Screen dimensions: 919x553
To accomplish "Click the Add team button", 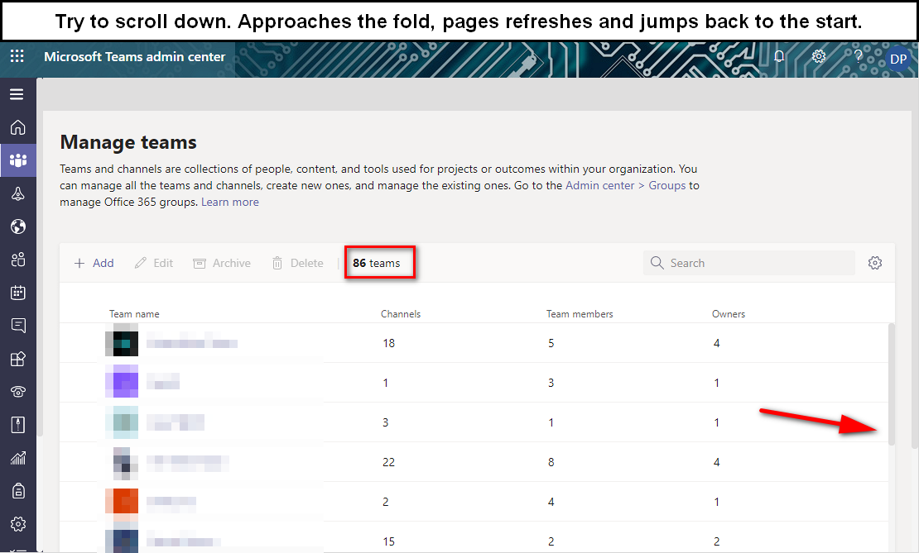I will coord(94,264).
